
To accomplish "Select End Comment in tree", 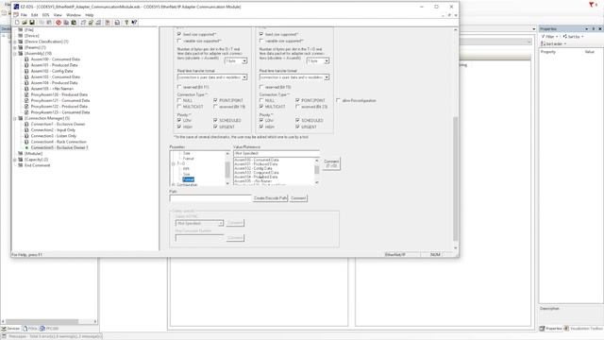I will tap(38, 165).
